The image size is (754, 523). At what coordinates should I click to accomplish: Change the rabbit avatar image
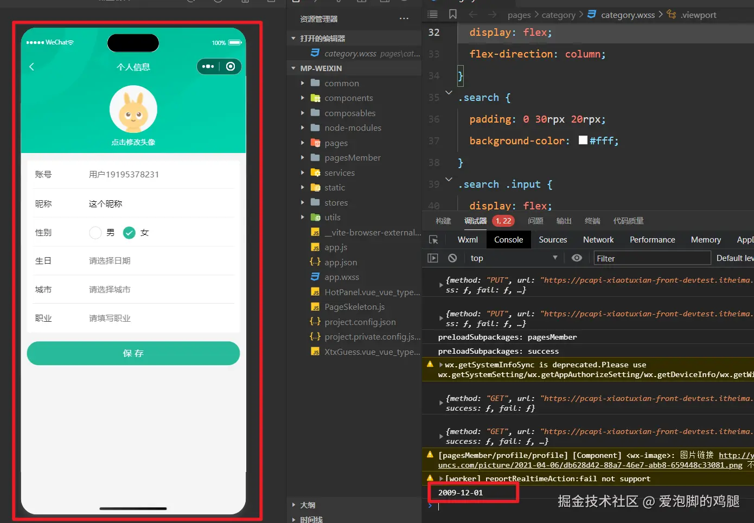point(133,110)
